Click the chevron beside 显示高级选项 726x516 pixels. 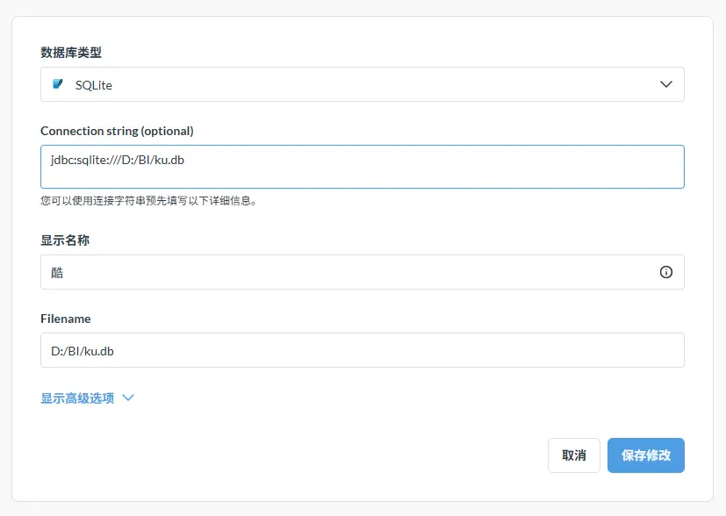click(128, 398)
